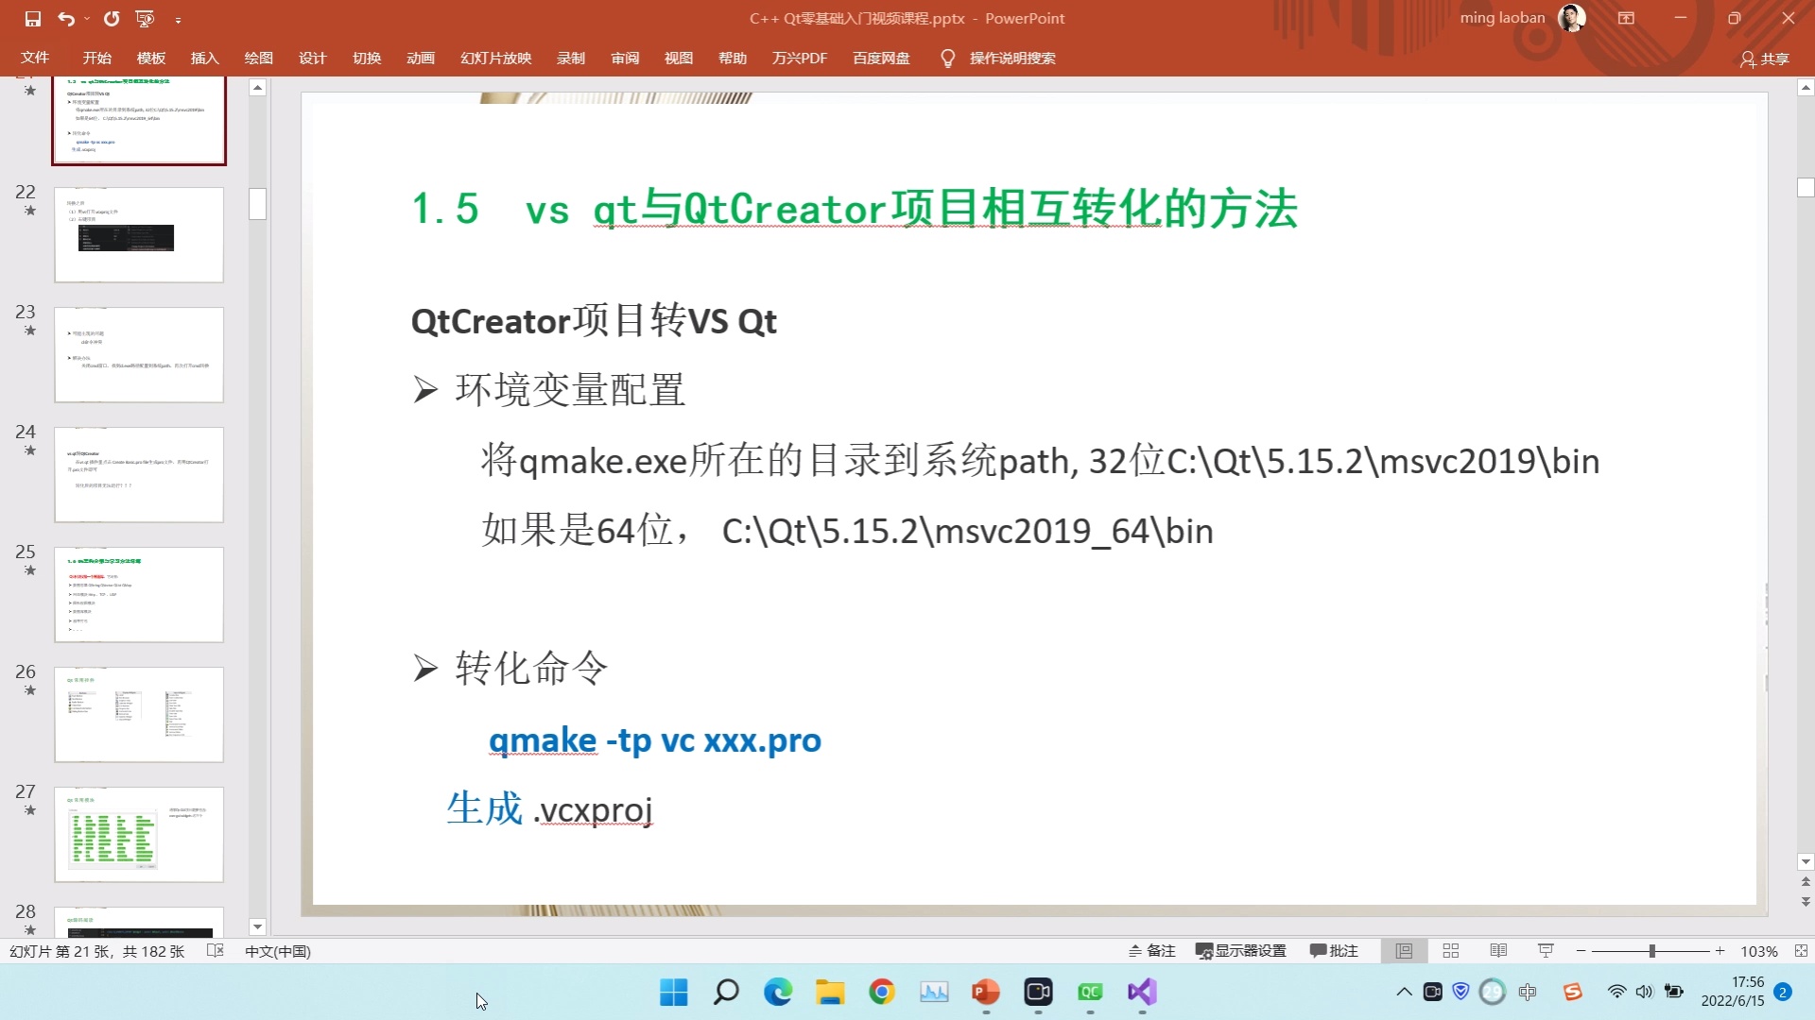Open Customize Quick Access Toolbar dropdown

point(179,18)
